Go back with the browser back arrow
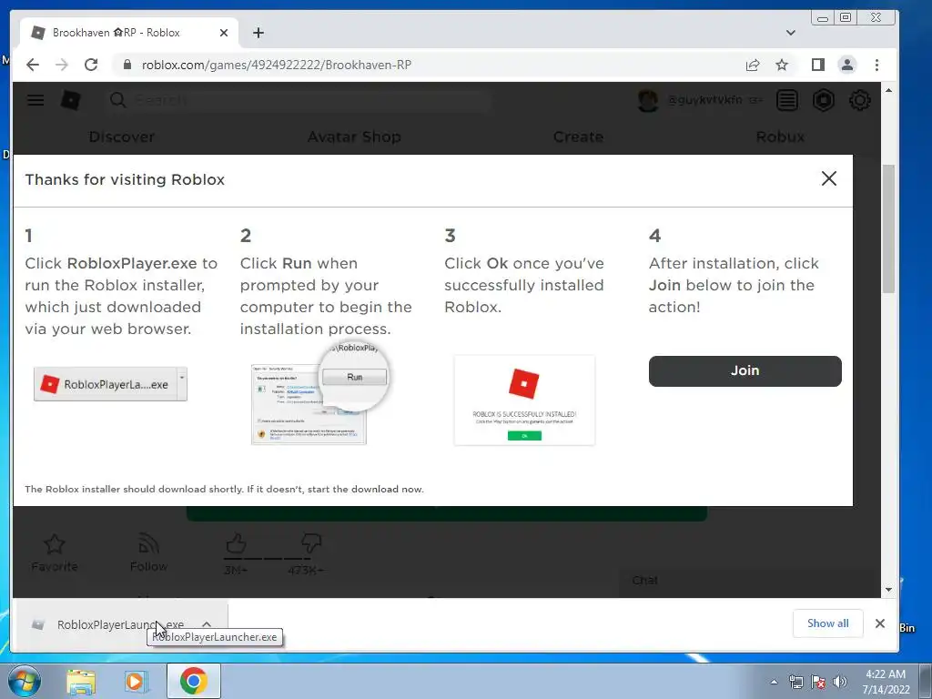This screenshot has height=699, width=932. [x=33, y=65]
